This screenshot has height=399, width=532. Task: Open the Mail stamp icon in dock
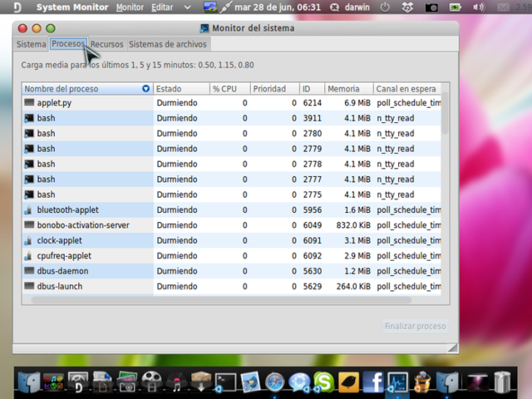pos(250,382)
